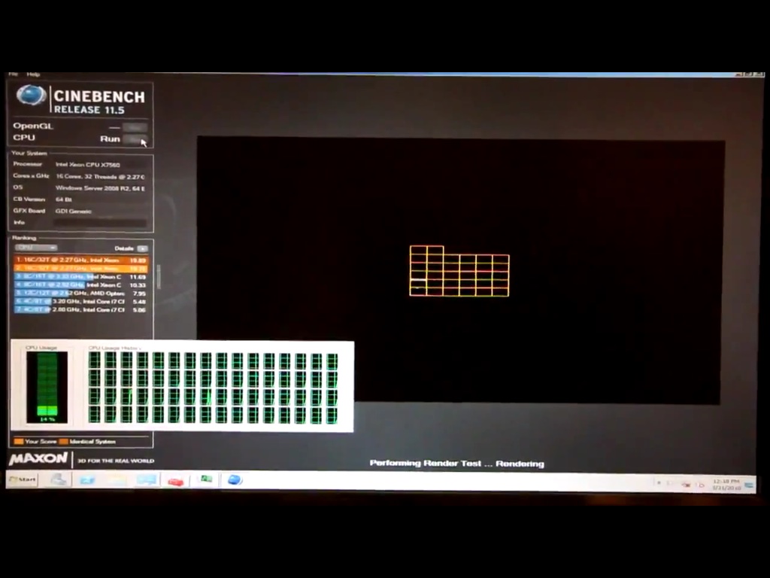
Task: Click the icon right of the taskbar clock
Action: [x=750, y=485]
